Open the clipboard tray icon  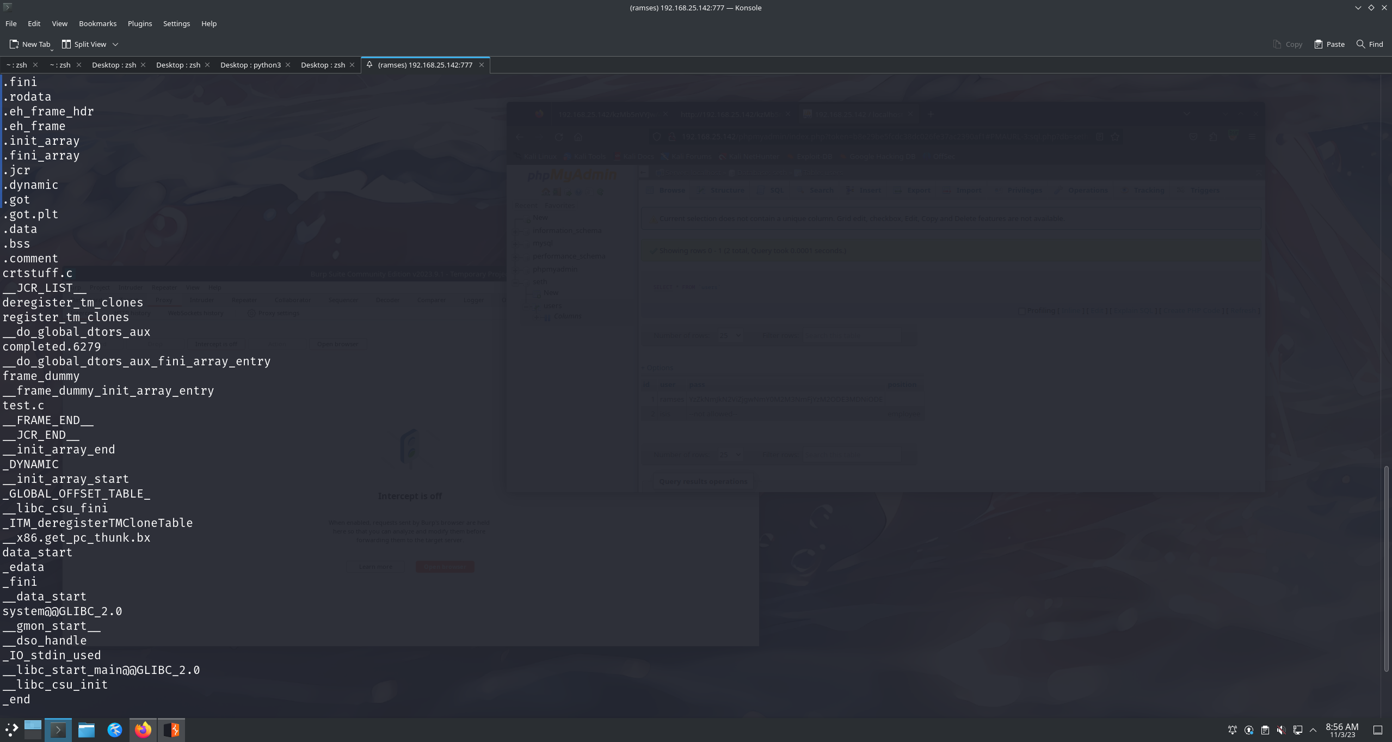[x=1265, y=730]
